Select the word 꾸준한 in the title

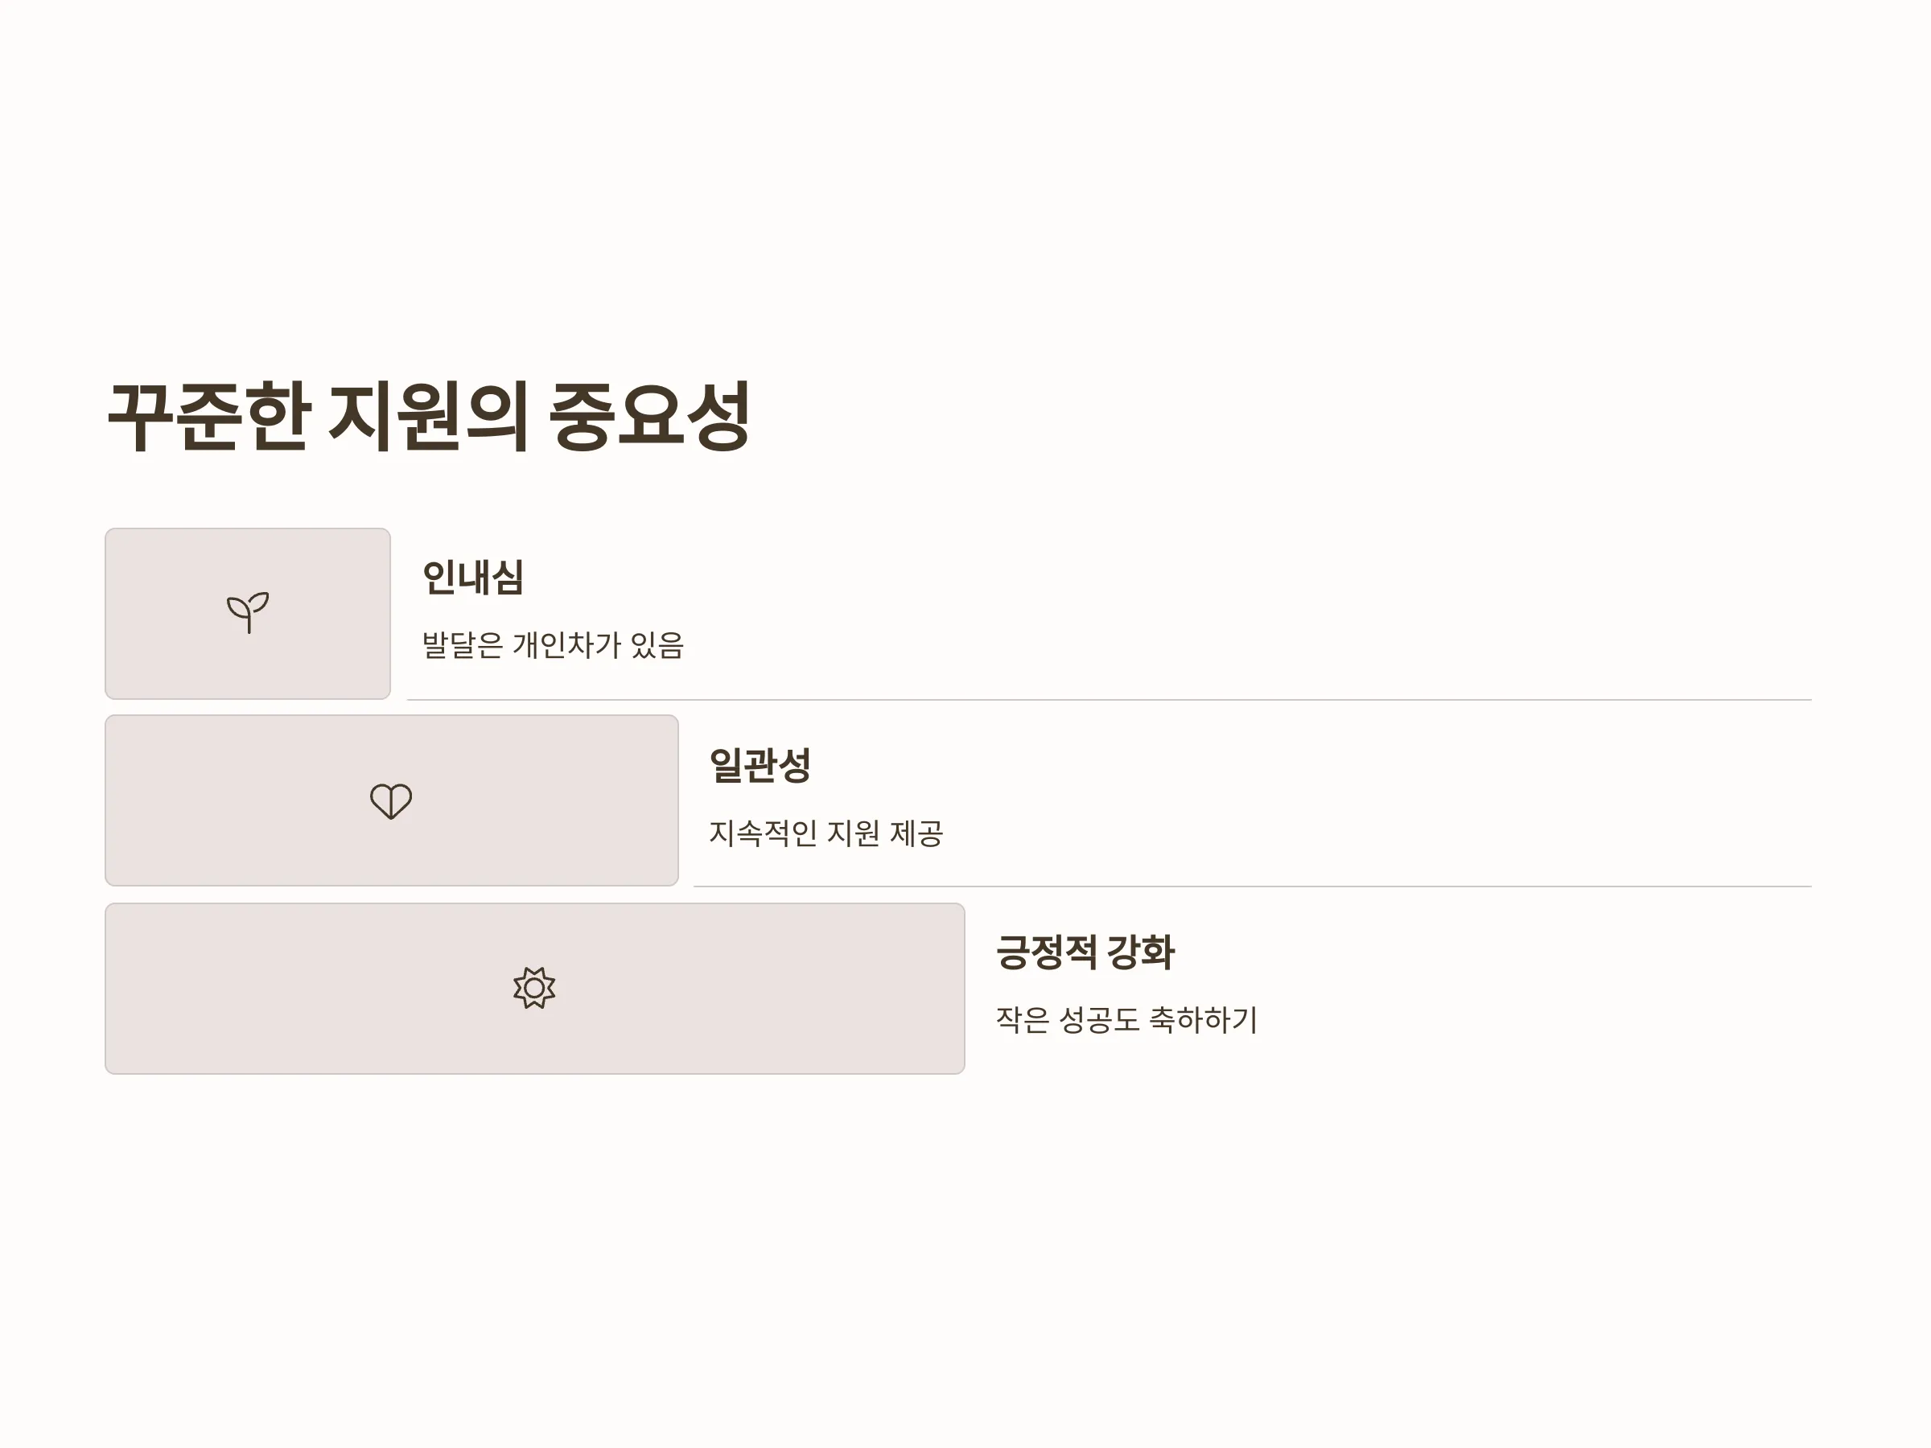208,417
